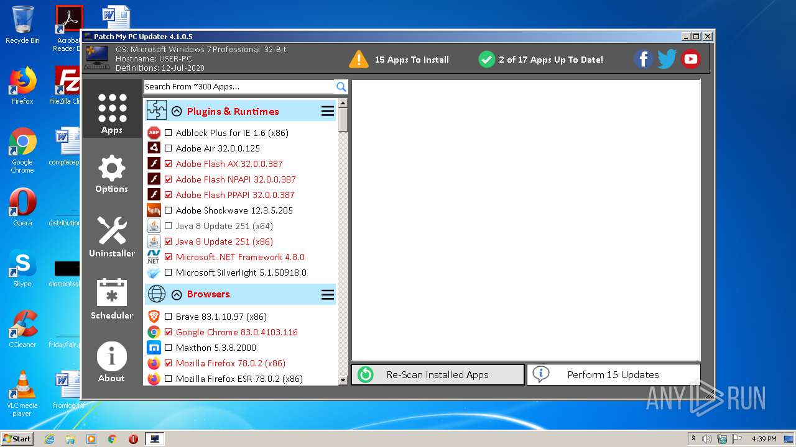This screenshot has height=447, width=796.
Task: Open the Browsers hamburger menu
Action: pos(327,294)
